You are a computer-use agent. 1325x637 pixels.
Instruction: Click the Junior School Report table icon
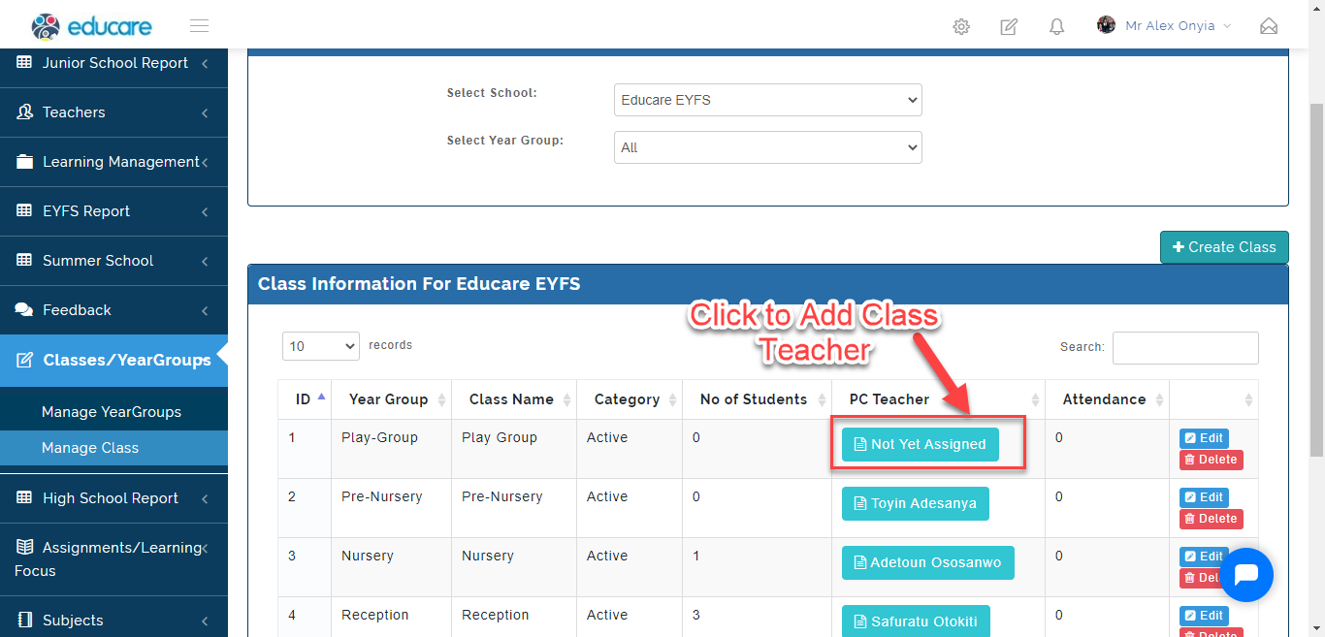pyautogui.click(x=24, y=63)
